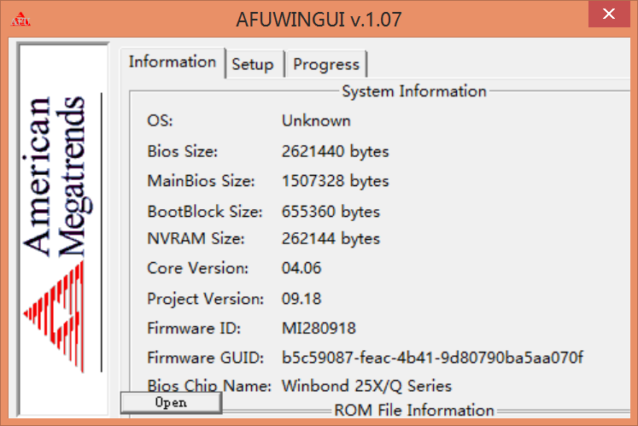Image resolution: width=638 pixels, height=426 pixels.
Task: Close the AFUWINGUI window
Action: click(608, 15)
